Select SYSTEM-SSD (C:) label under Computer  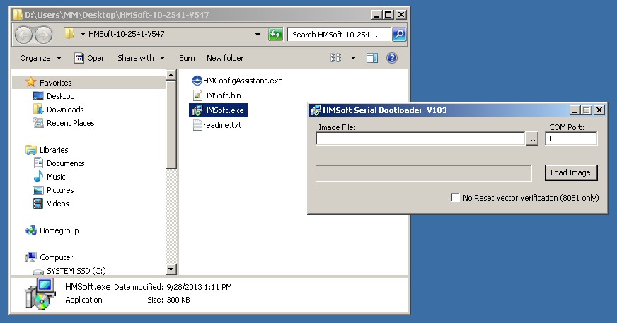(x=76, y=271)
